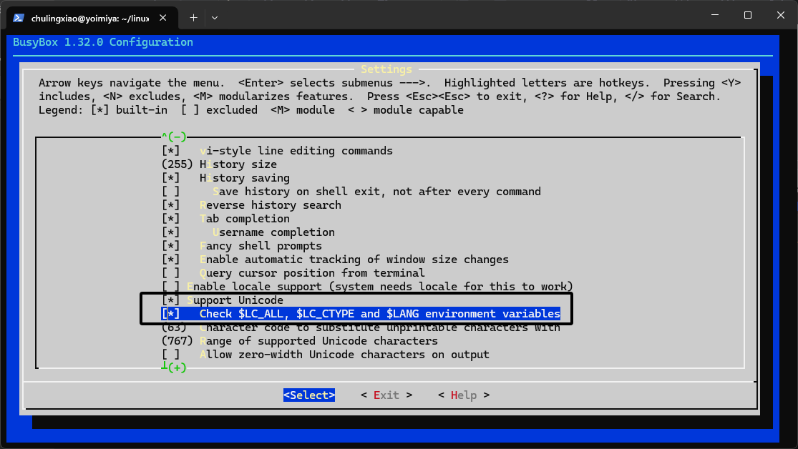Click the PowerShell icon in the tab
The height and width of the screenshot is (449, 798).
pos(19,18)
